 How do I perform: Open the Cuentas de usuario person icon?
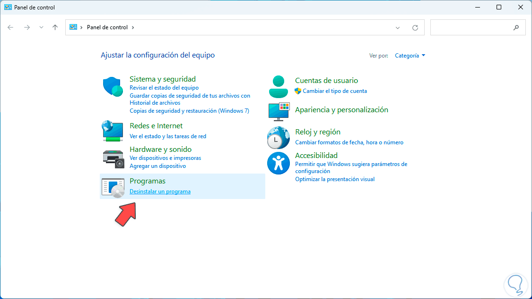tap(279, 87)
